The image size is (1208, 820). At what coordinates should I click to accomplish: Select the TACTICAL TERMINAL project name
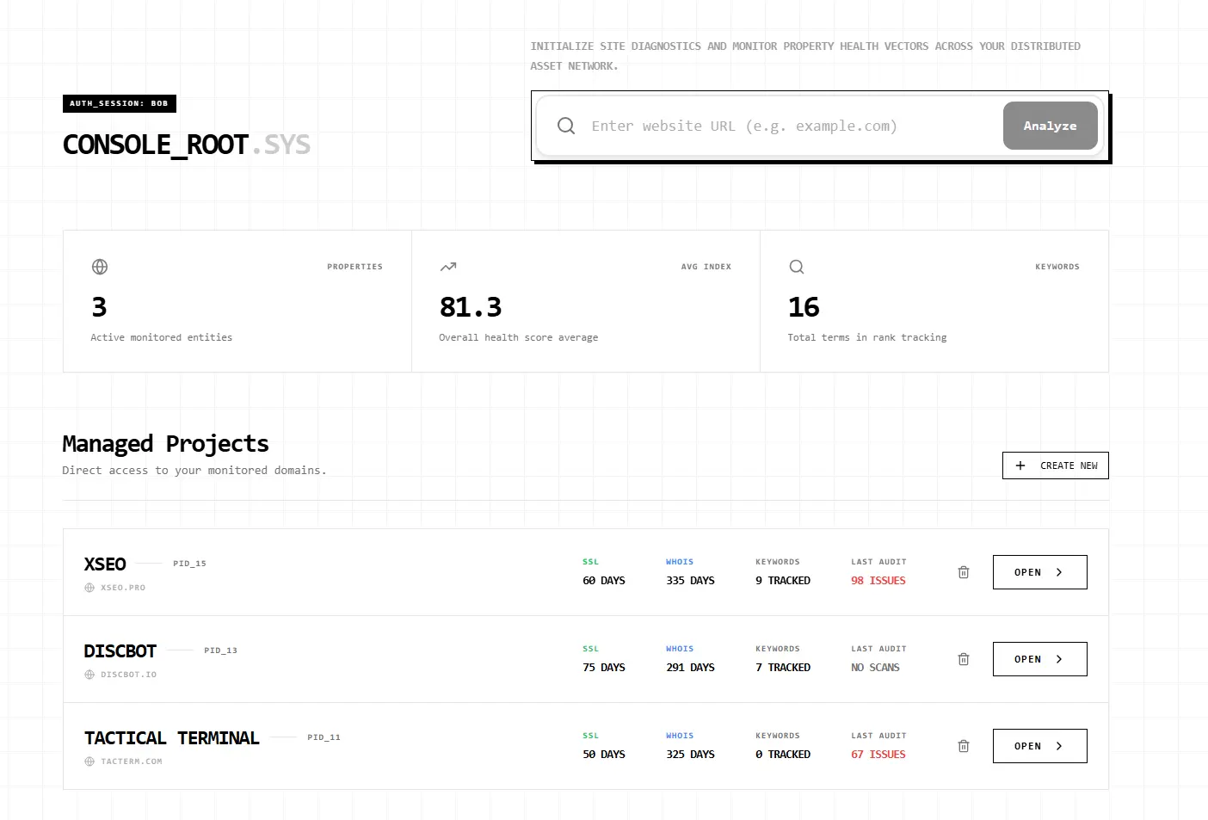coord(172,738)
